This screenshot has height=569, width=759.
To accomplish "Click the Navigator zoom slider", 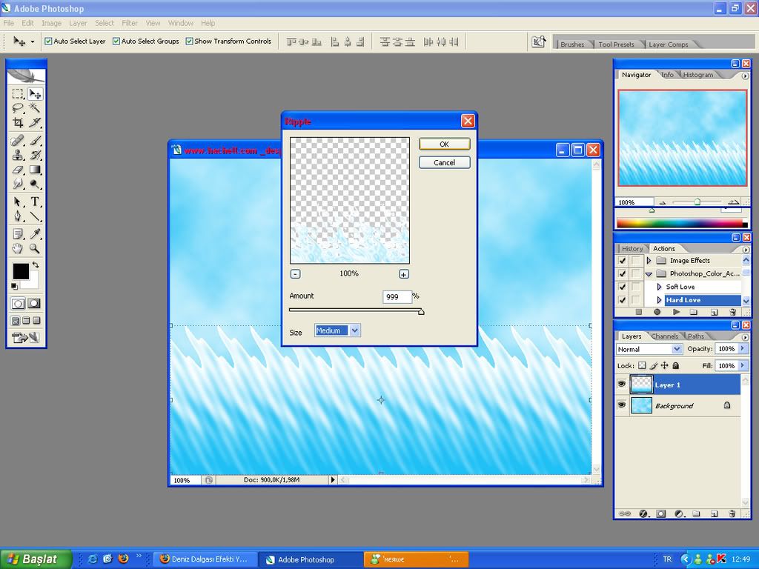I will [x=697, y=202].
